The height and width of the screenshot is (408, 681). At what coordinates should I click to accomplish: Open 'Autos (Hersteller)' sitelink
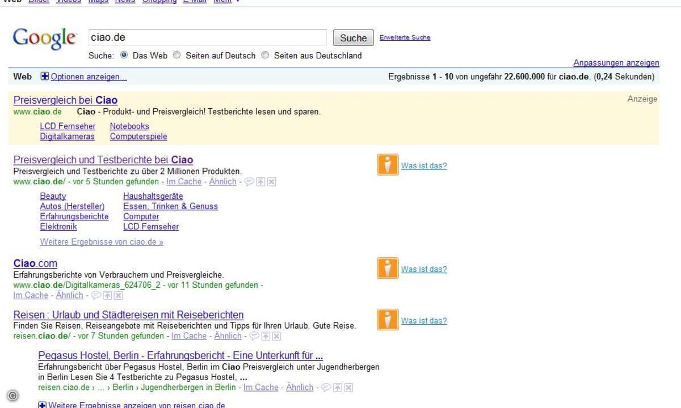click(x=72, y=206)
